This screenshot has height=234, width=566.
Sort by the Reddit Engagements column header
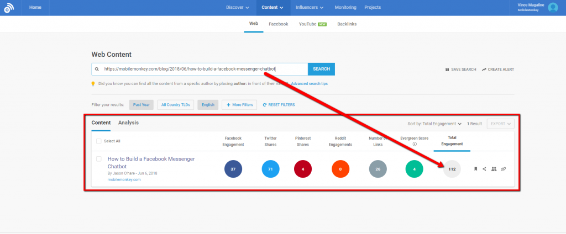[340, 141]
